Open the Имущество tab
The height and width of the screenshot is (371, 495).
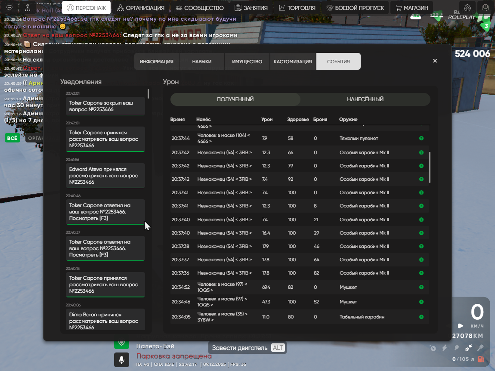[x=247, y=62]
